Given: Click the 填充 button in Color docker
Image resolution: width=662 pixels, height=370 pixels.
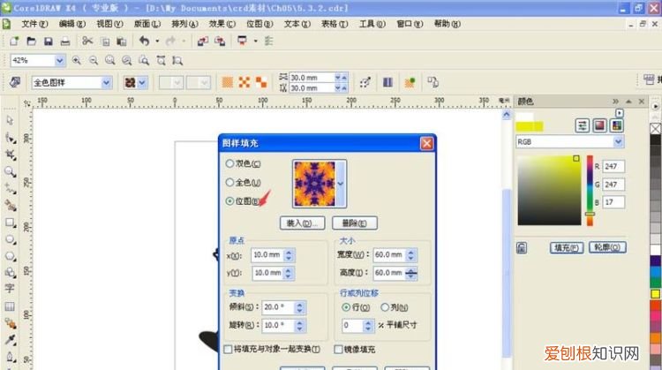Looking at the screenshot, I should 567,247.
